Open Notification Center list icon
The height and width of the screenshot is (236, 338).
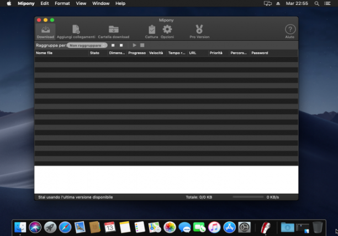tap(328, 3)
